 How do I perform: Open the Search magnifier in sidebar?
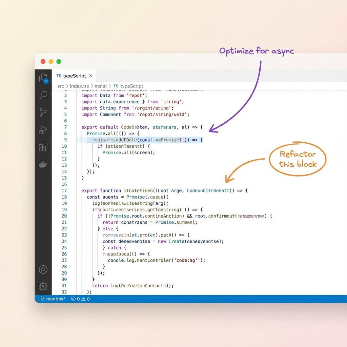click(x=43, y=95)
